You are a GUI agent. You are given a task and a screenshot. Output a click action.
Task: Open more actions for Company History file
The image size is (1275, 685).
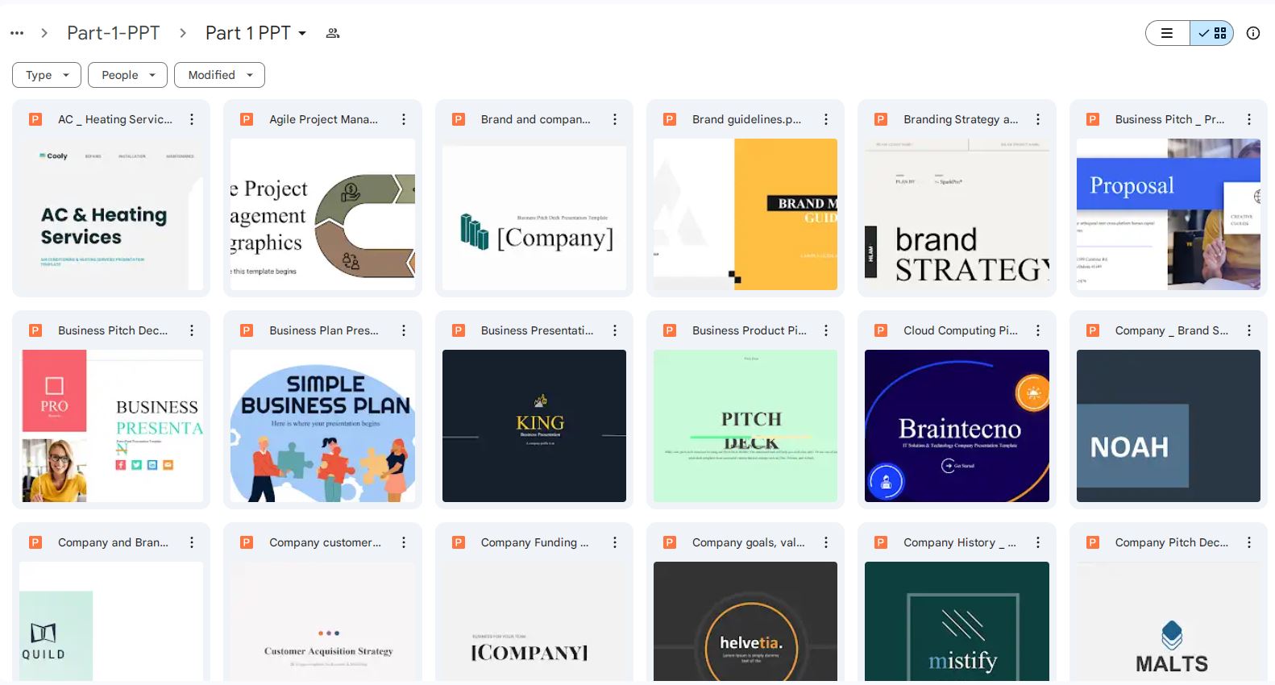(x=1037, y=542)
